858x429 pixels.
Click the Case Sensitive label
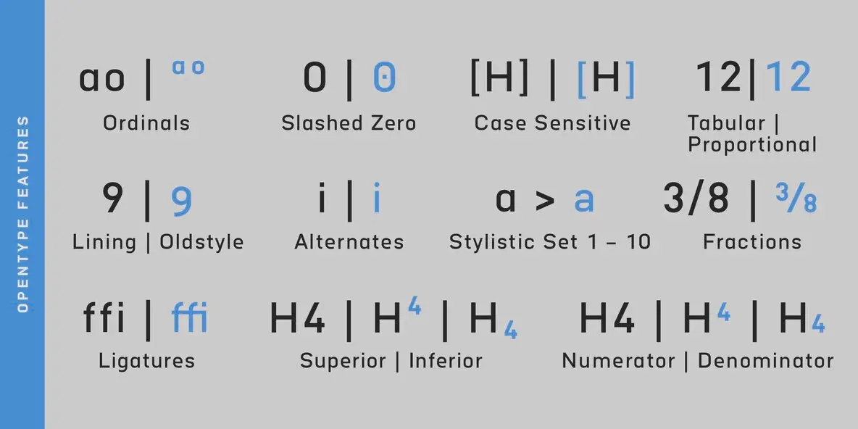tap(552, 123)
